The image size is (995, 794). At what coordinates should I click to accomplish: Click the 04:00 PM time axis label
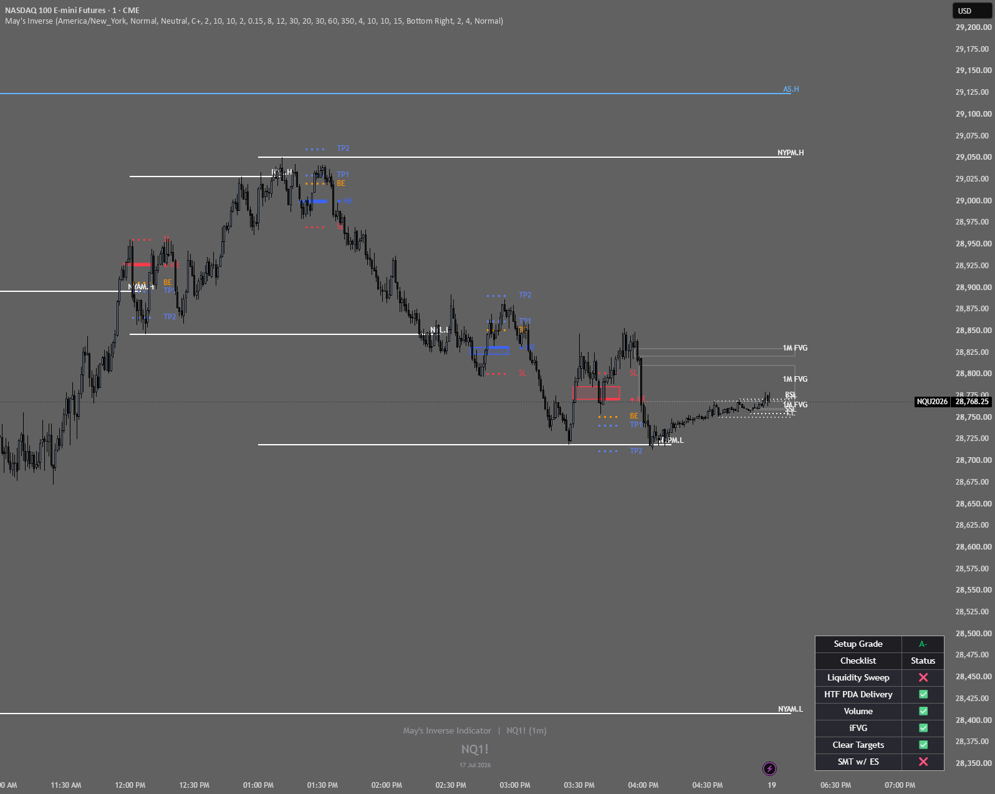click(643, 785)
